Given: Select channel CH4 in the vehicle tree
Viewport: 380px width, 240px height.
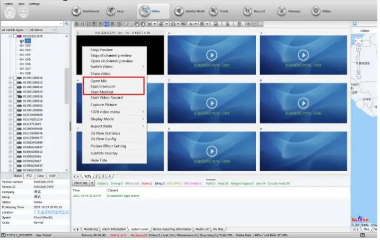Looking at the screenshot, I should pyautogui.click(x=28, y=55).
